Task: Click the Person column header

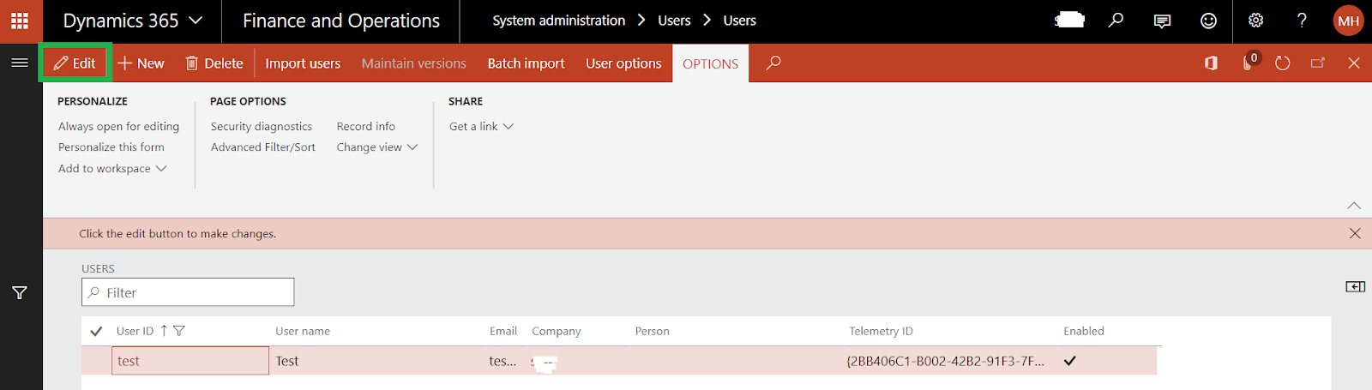Action: point(653,331)
